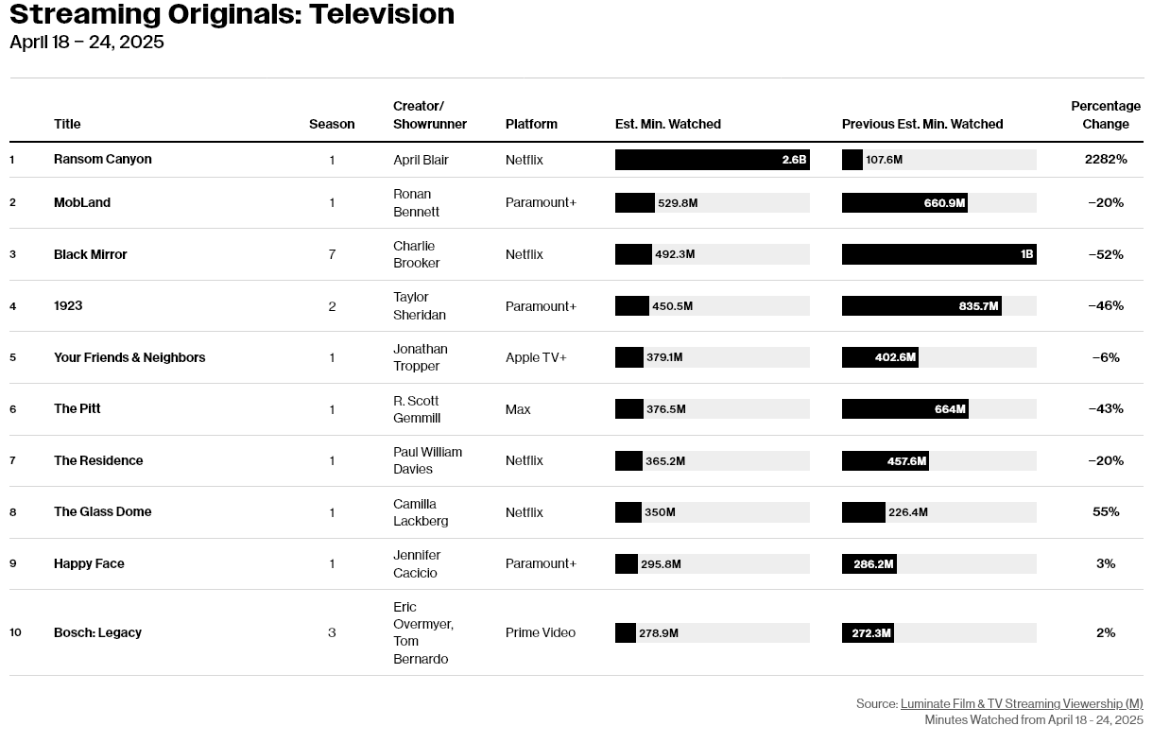Click the Prime Video platform cell
The height and width of the screenshot is (743, 1153).
coord(541,632)
